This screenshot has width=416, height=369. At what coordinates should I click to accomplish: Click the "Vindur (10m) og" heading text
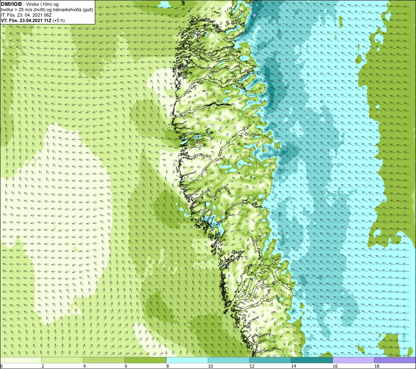42,4
